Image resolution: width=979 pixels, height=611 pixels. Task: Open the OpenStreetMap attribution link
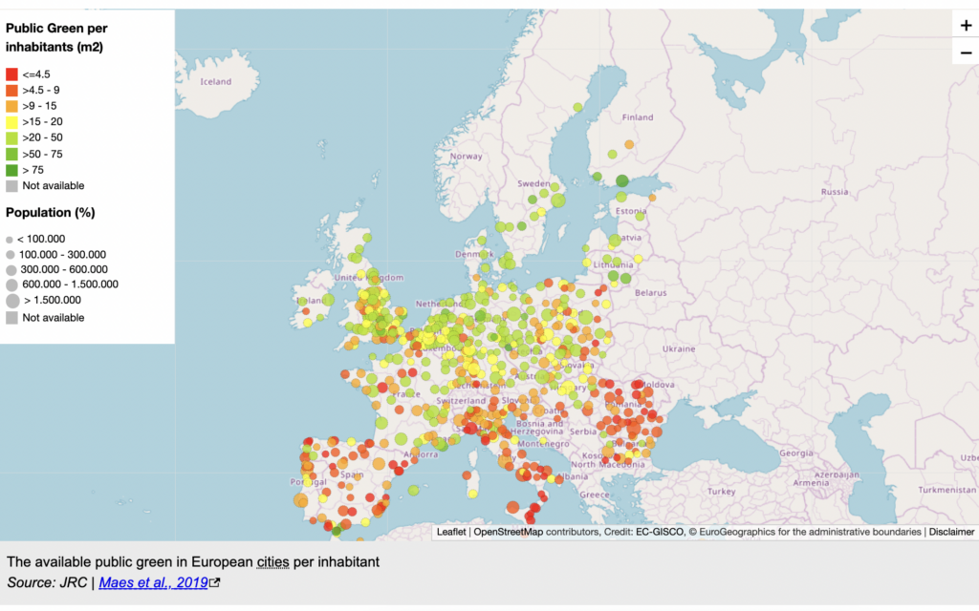508,532
